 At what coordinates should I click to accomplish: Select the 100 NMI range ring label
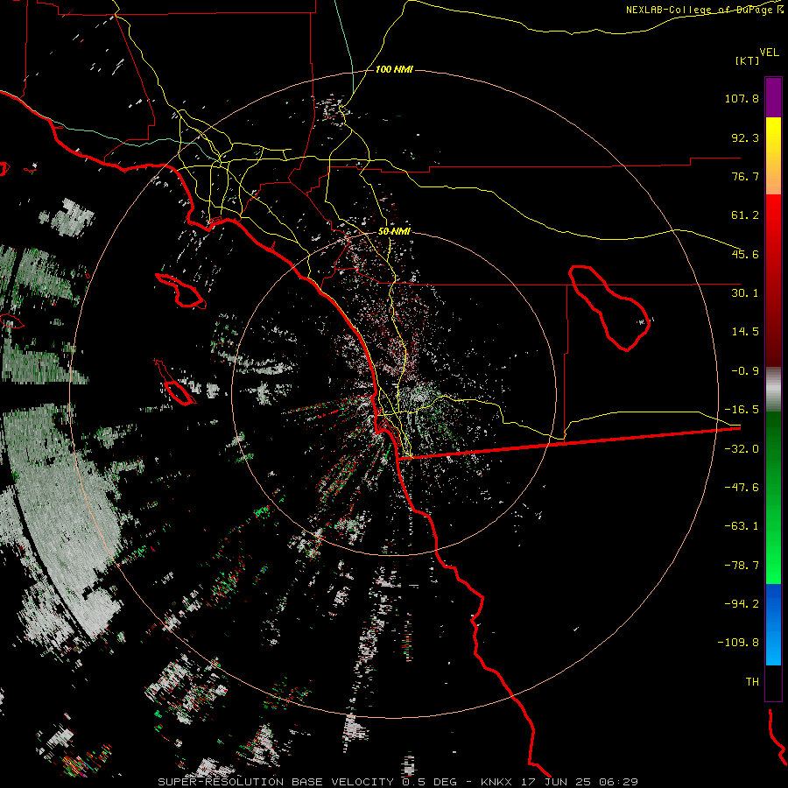[x=394, y=69]
